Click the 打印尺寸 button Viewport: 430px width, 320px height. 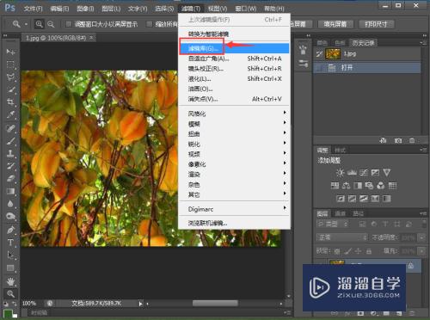pyautogui.click(x=377, y=24)
